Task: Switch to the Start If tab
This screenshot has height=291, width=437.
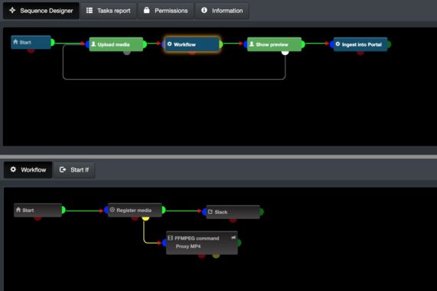Action: point(74,170)
